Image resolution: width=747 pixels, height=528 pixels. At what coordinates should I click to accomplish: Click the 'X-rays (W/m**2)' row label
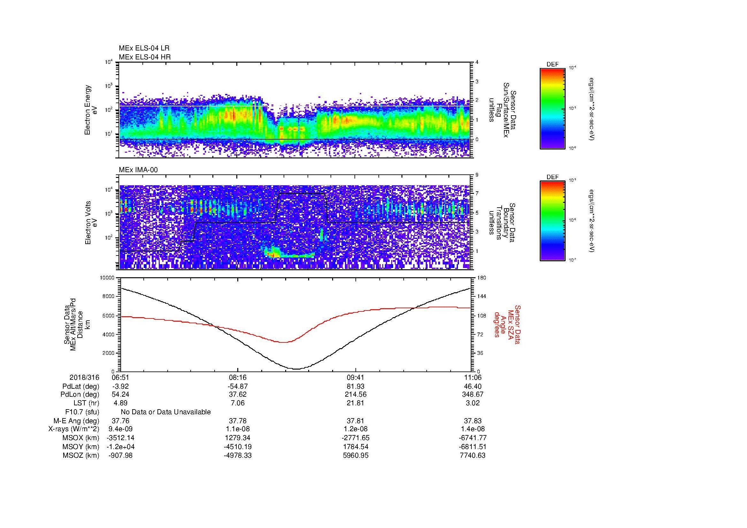click(x=74, y=429)
